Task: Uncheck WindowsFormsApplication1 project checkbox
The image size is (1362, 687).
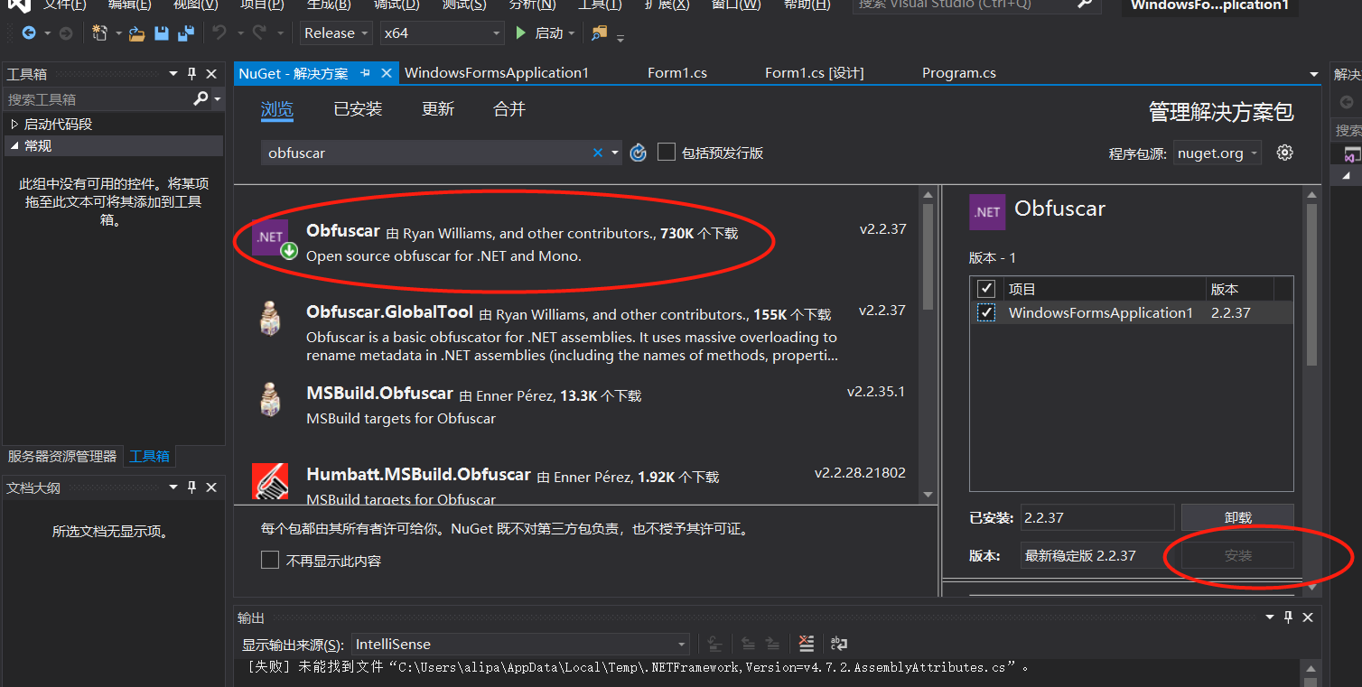Action: pos(986,312)
